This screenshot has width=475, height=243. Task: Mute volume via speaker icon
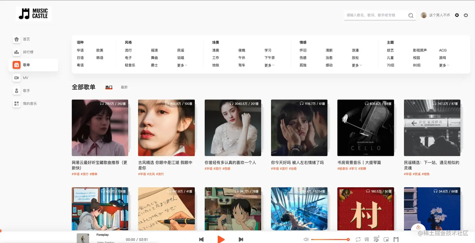pos(306,240)
